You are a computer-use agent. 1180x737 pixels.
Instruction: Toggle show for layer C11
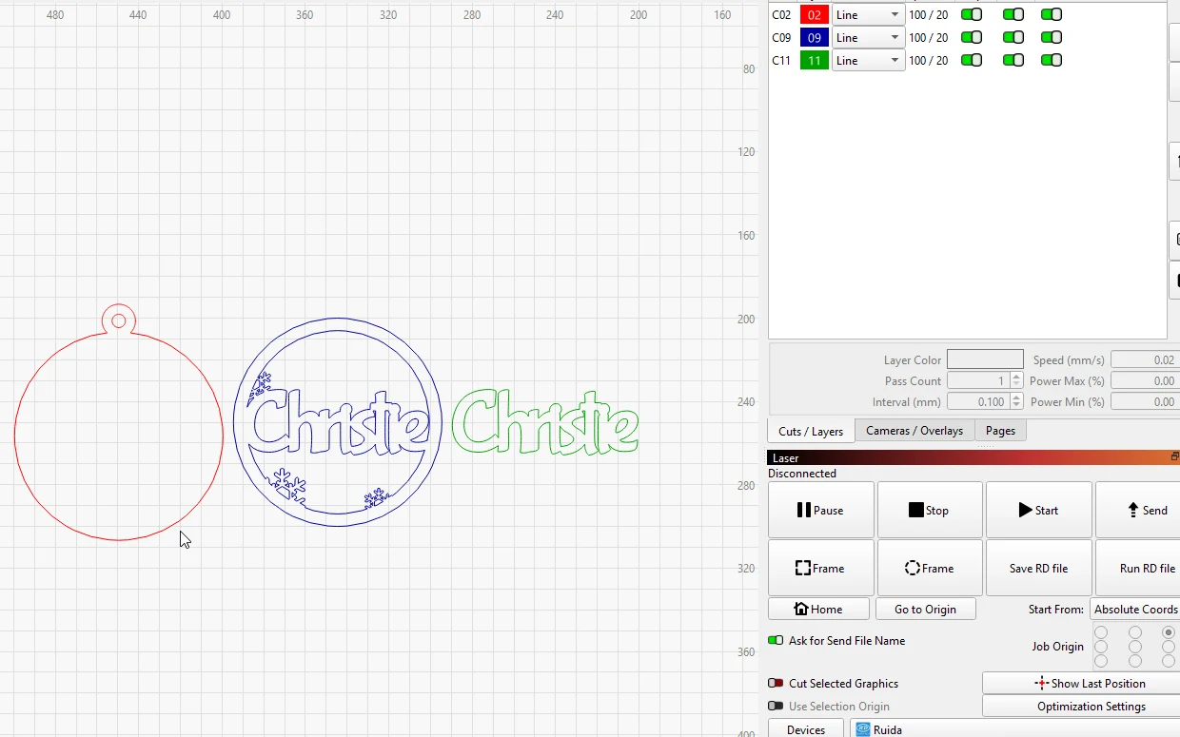point(1013,60)
